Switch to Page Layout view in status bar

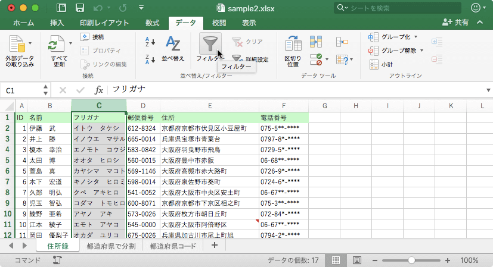click(357, 260)
